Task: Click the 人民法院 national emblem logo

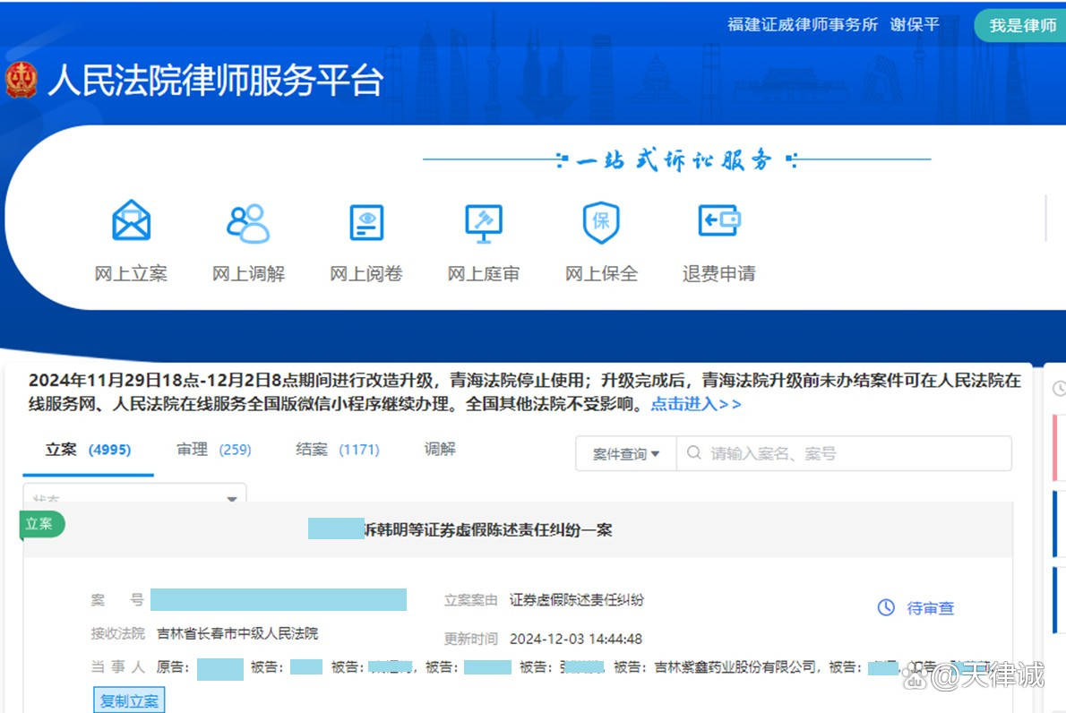Action: point(20,81)
